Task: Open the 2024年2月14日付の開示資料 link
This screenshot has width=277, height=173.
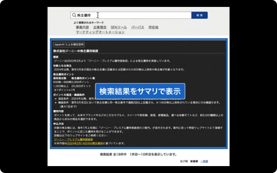Action: coord(85,143)
